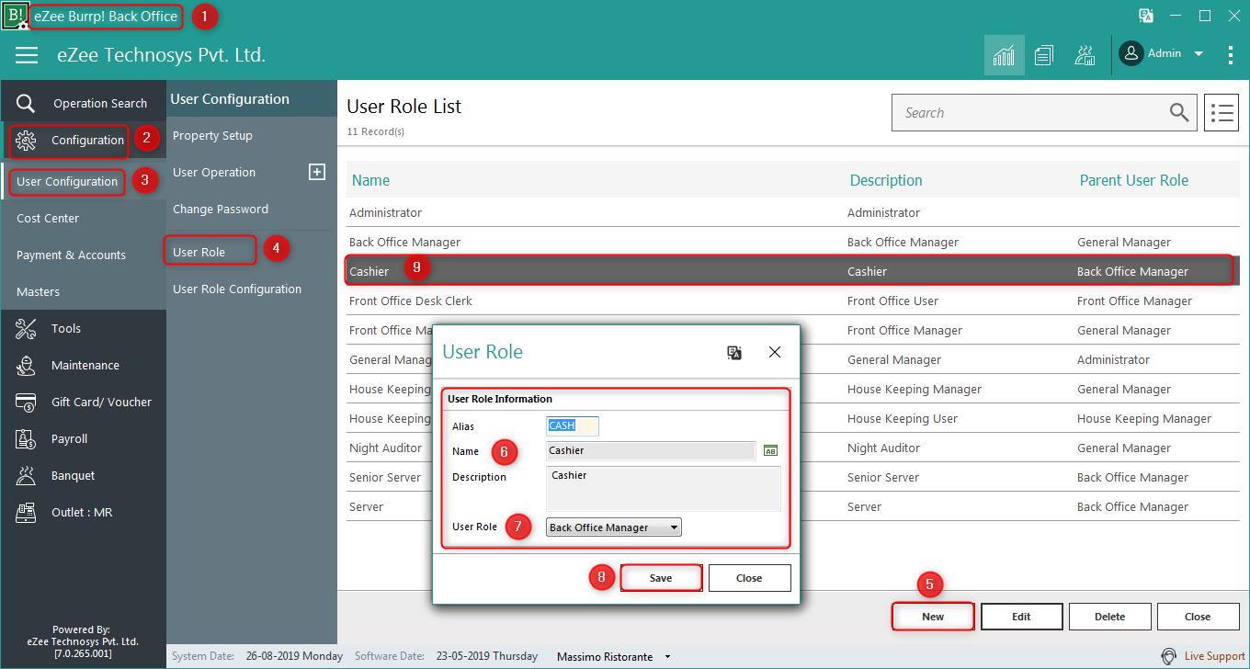The width and height of the screenshot is (1250, 669).
Task: Expand the Admin user dropdown
Action: tap(1198, 54)
